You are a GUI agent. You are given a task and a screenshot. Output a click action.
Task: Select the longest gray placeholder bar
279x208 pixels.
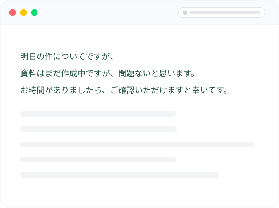137,144
